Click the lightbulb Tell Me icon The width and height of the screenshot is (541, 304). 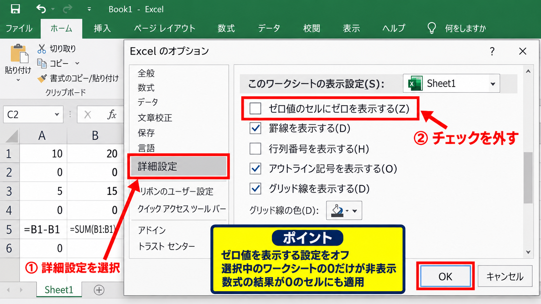point(432,28)
